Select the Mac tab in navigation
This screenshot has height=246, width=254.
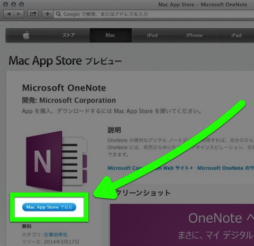pyautogui.click(x=111, y=35)
